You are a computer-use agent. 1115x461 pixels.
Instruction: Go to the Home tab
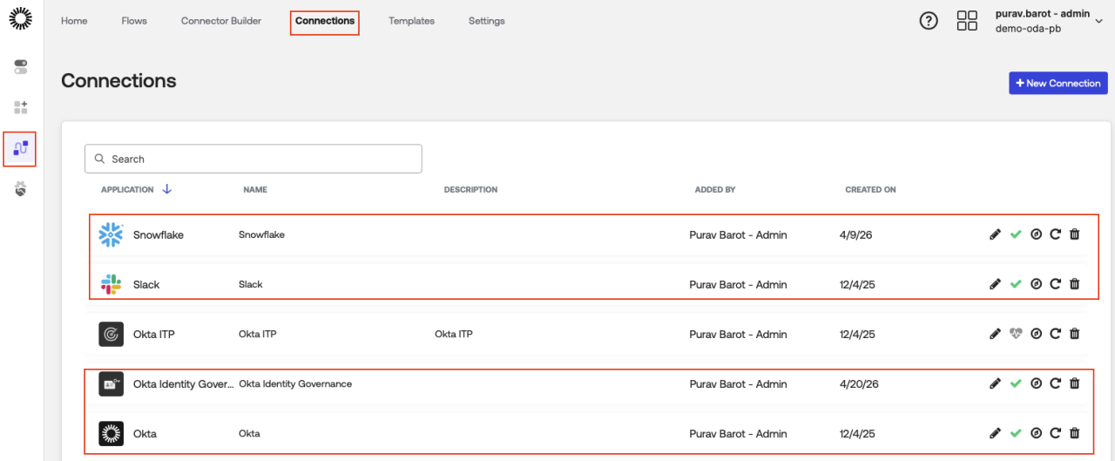coord(74,21)
